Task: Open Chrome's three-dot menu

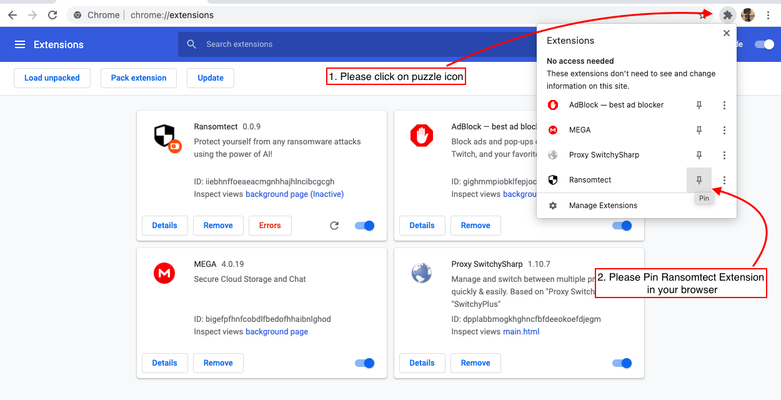Action: pos(769,15)
